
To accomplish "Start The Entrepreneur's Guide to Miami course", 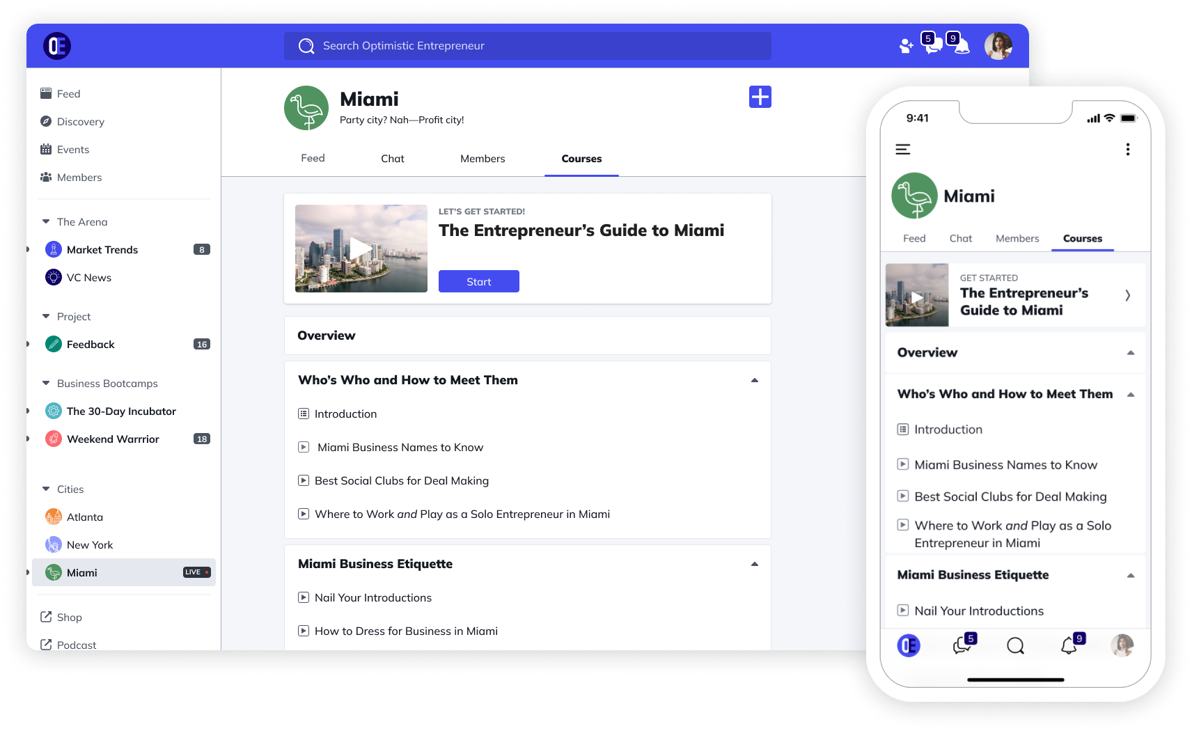I will coord(479,281).
